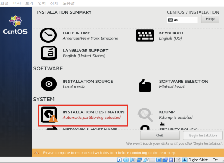Click VirtualBox display settings status icon
The image size is (224, 163).
click(159, 160)
